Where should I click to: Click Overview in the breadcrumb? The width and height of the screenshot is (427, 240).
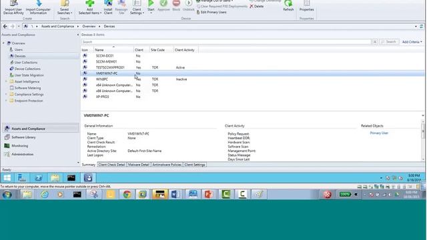coord(89,27)
